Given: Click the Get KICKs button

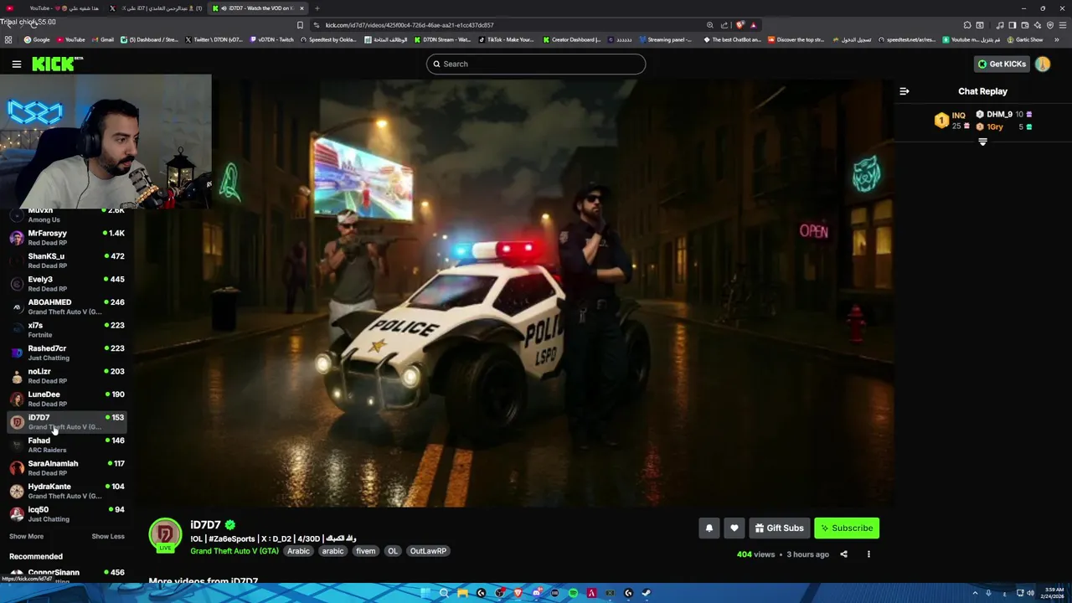Looking at the screenshot, I should [1001, 64].
